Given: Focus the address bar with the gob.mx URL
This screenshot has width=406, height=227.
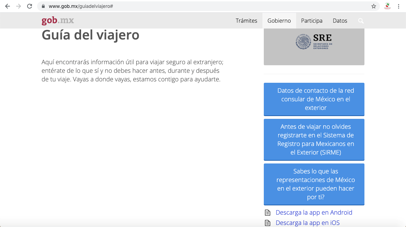Looking at the screenshot, I should (x=206, y=6).
